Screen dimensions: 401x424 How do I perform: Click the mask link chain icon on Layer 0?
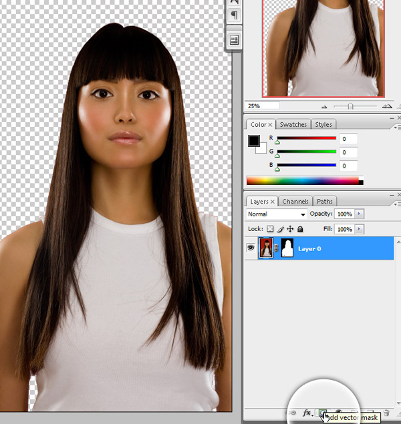tap(276, 248)
